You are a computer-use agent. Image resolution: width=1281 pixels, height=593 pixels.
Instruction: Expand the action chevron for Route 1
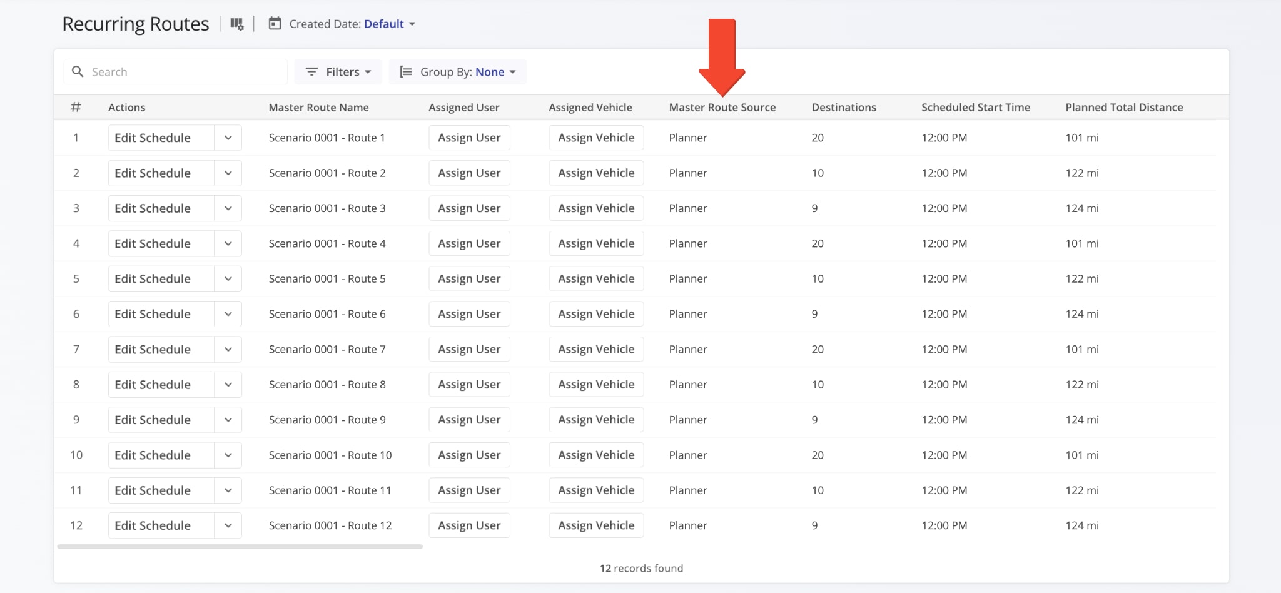point(228,138)
